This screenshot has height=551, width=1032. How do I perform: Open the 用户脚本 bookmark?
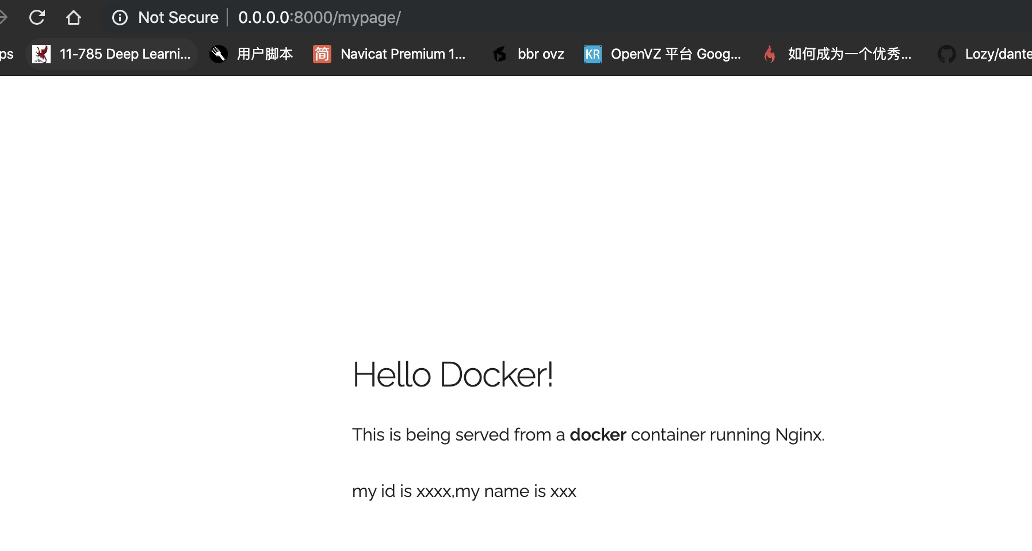pyautogui.click(x=265, y=54)
